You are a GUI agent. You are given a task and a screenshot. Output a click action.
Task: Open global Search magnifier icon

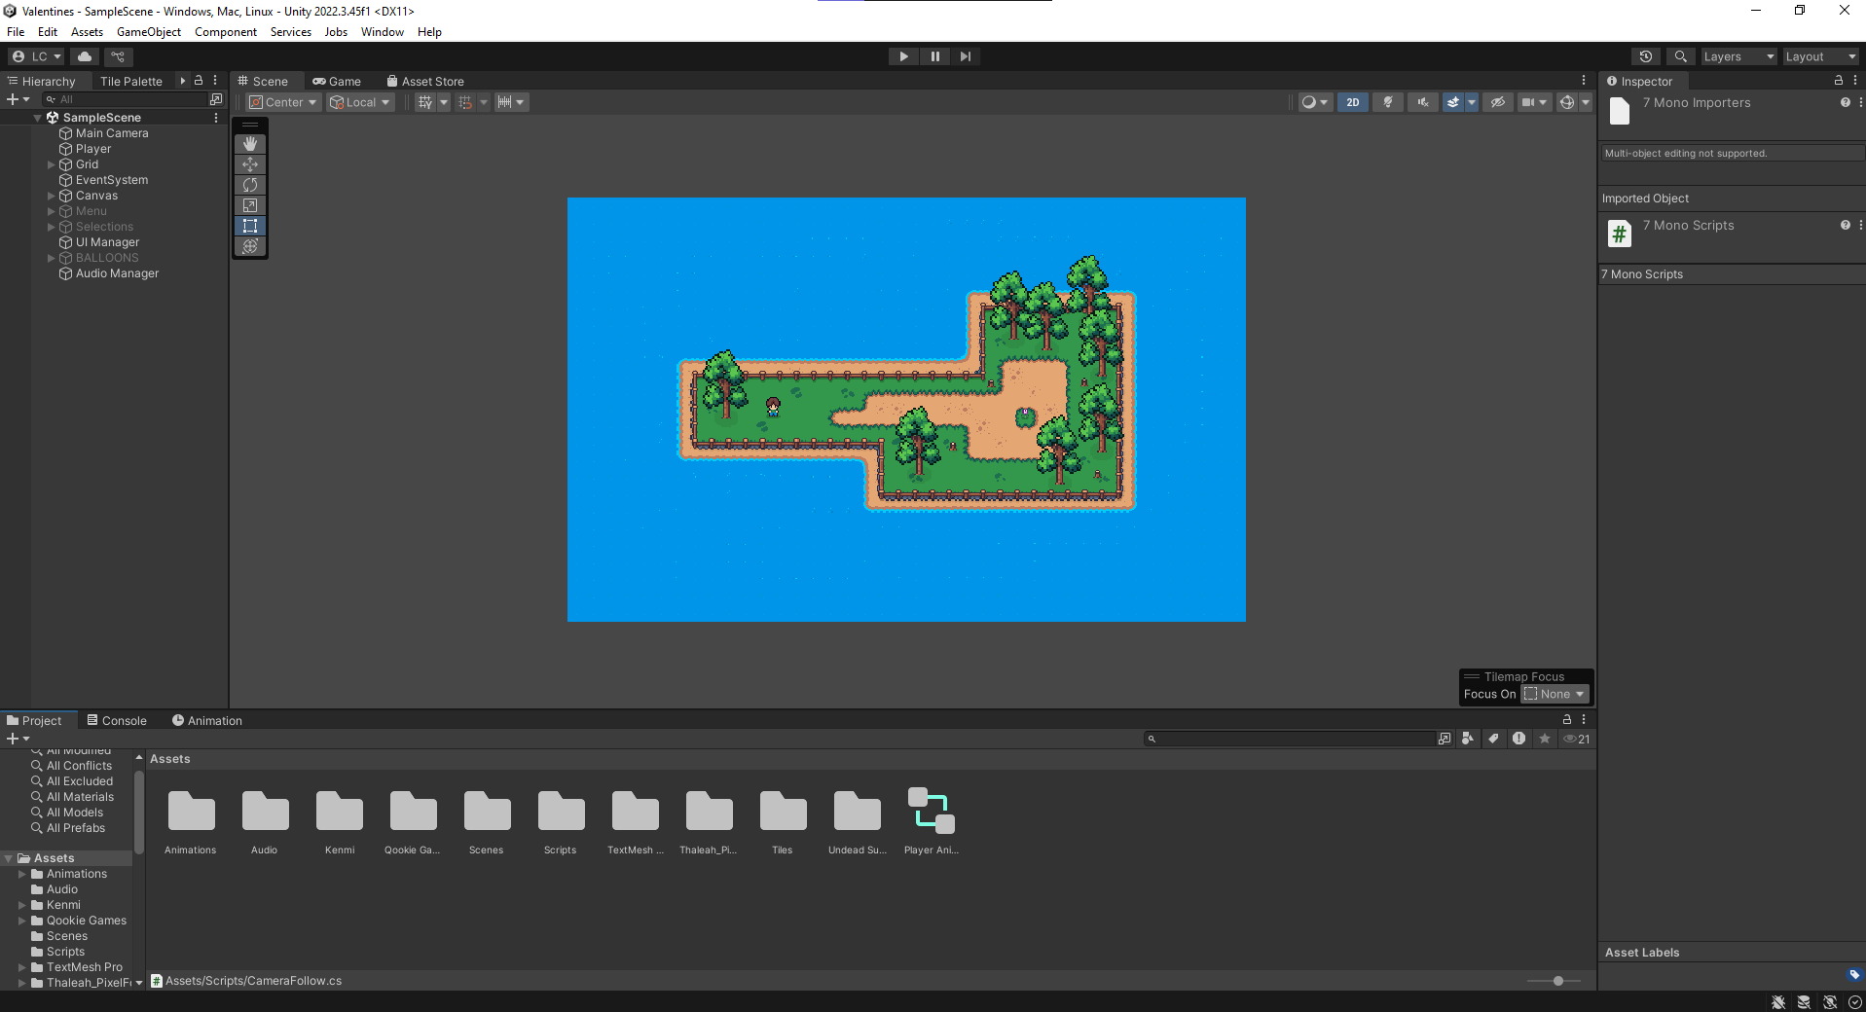[1680, 56]
